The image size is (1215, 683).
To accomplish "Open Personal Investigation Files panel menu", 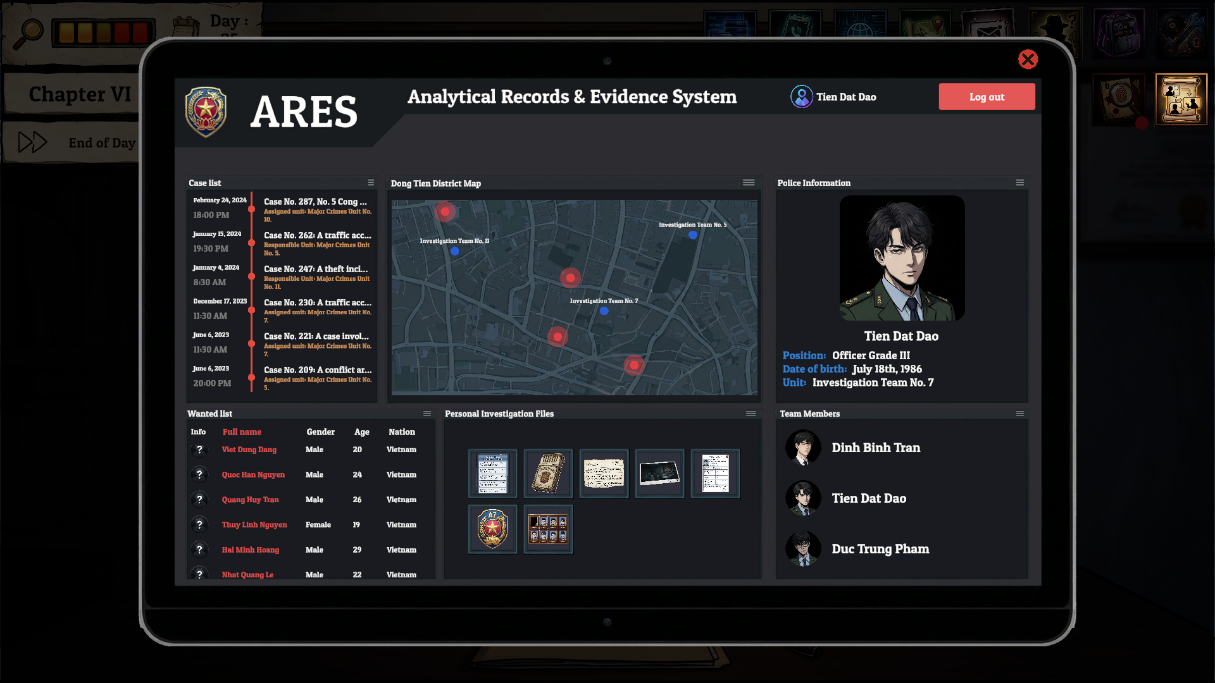I will click(751, 414).
